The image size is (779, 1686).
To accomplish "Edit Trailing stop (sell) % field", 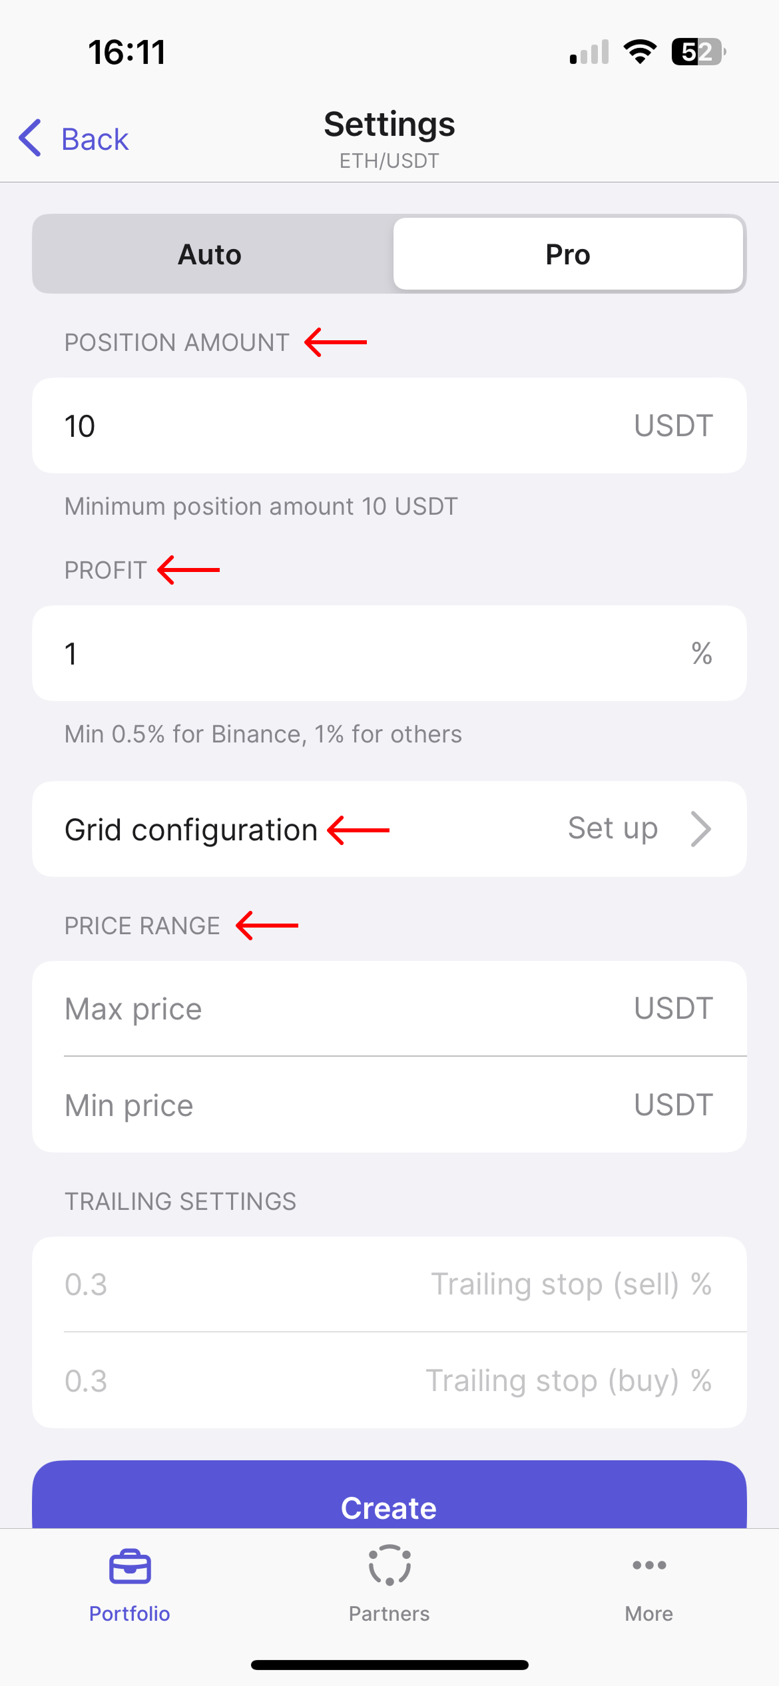I will [x=333, y=1284].
